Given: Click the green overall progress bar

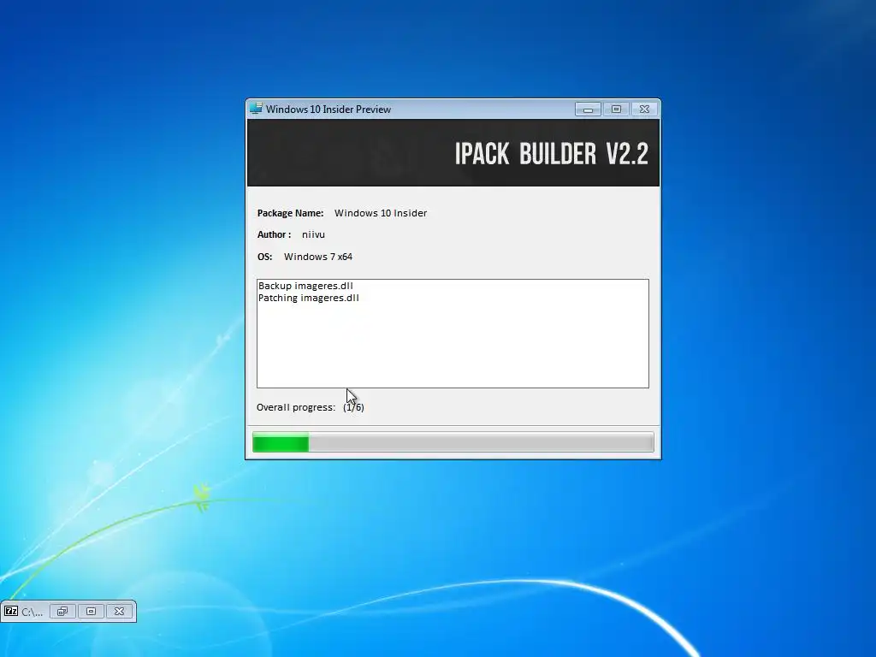Looking at the screenshot, I should click(x=453, y=442).
